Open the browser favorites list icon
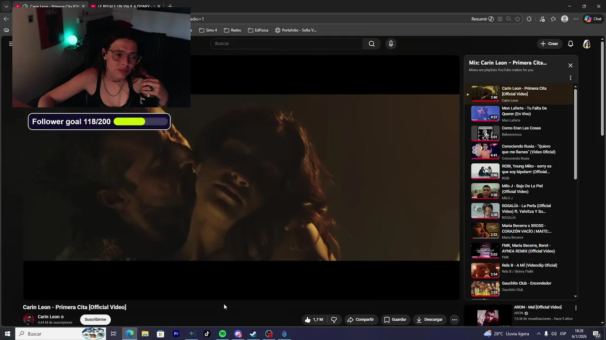Viewport: 606px width, 340px height. (553, 19)
